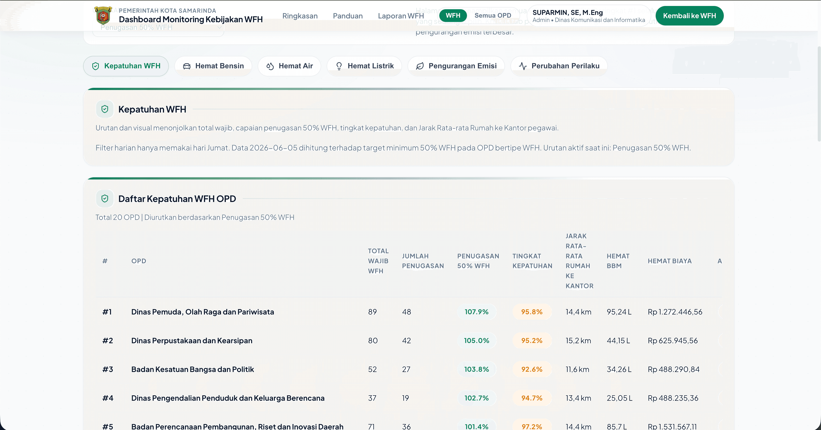Click the page vertical scrollbar
The height and width of the screenshot is (430, 821).
point(819,94)
